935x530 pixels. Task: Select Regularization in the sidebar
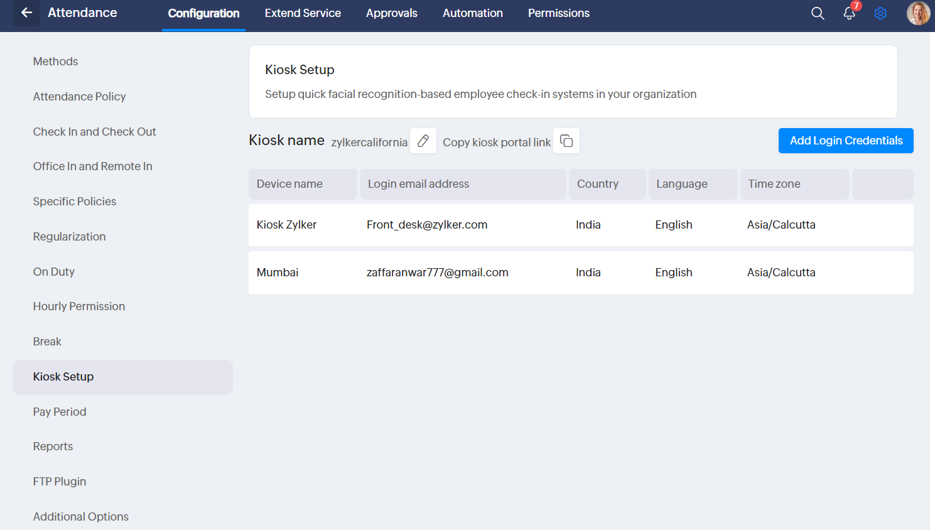point(70,237)
